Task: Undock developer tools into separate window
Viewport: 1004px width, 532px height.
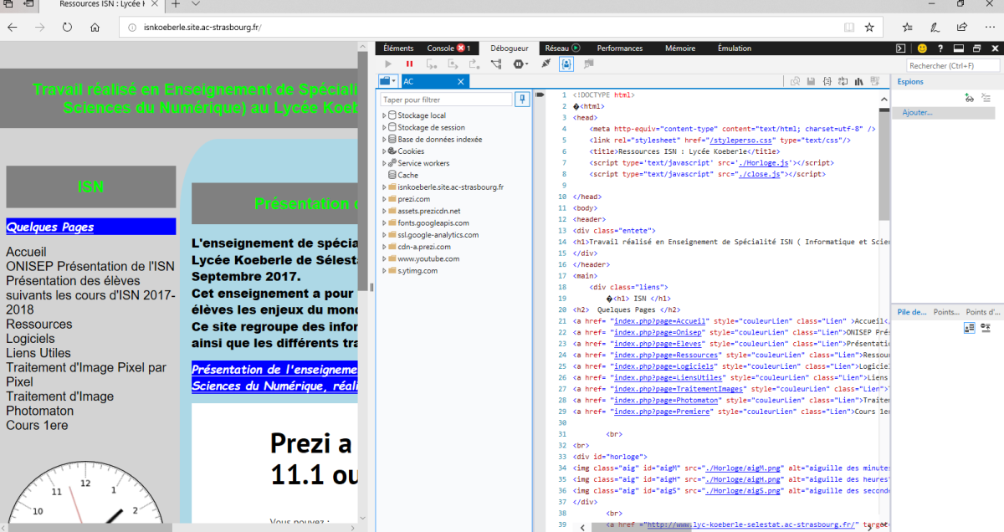Action: tap(976, 49)
